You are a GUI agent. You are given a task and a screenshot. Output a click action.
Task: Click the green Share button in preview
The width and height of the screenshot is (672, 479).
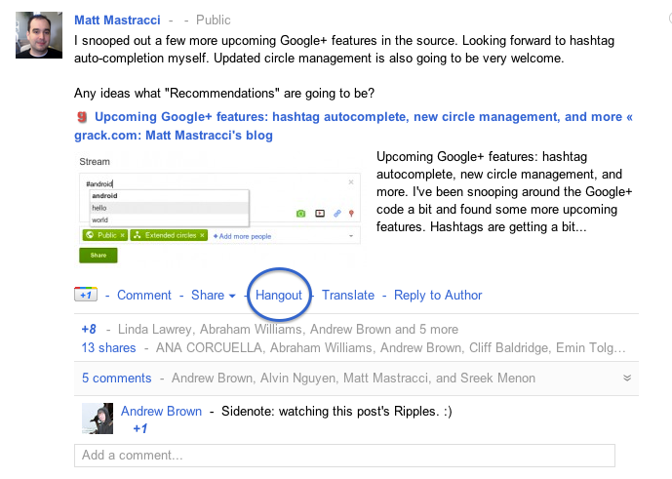click(99, 256)
